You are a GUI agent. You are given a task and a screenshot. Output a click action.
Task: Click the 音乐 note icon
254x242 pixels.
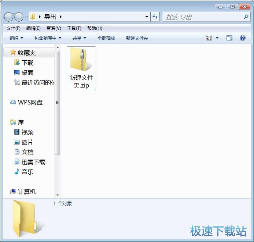coord(17,172)
